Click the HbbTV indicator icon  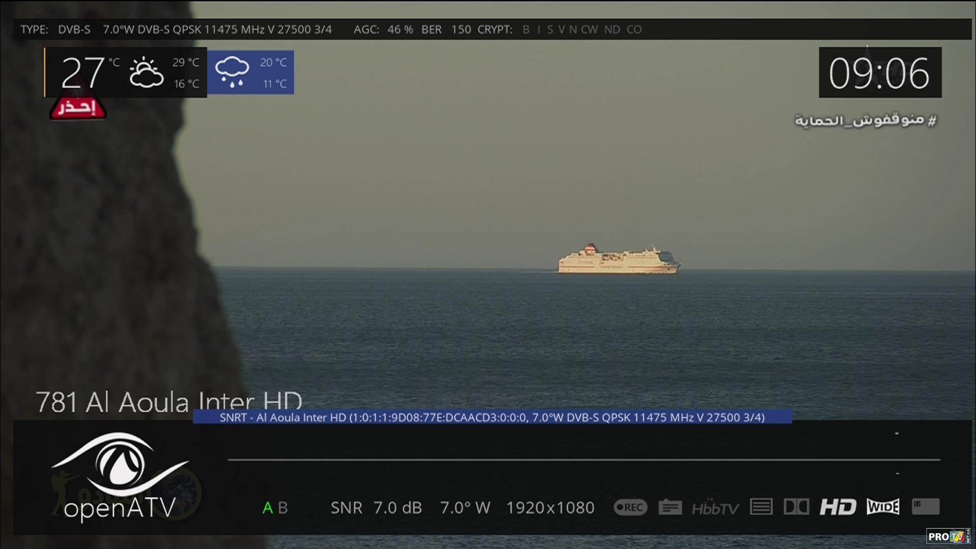[x=715, y=508]
